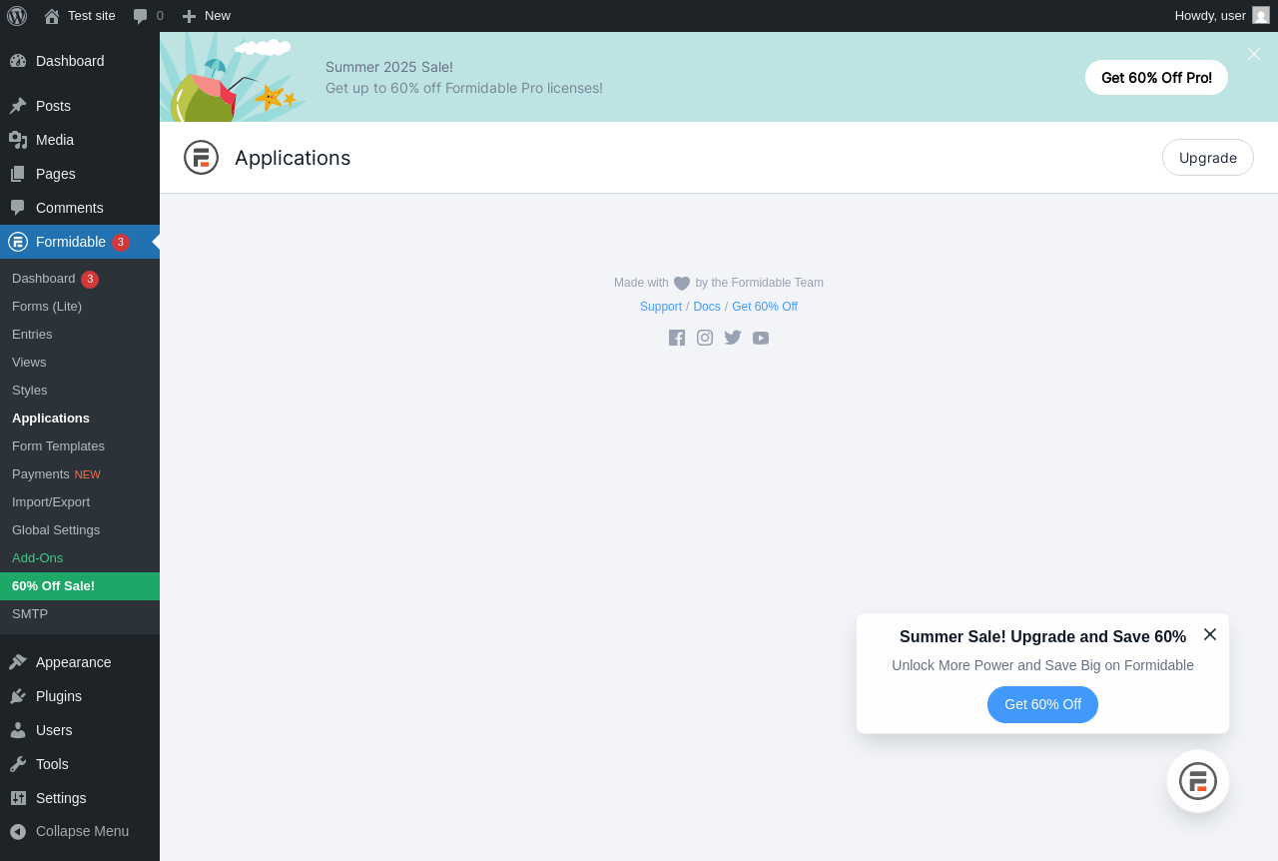Viewport: 1278px width, 861px height.
Task: Click the floating Formidable help button
Action: coord(1198,781)
